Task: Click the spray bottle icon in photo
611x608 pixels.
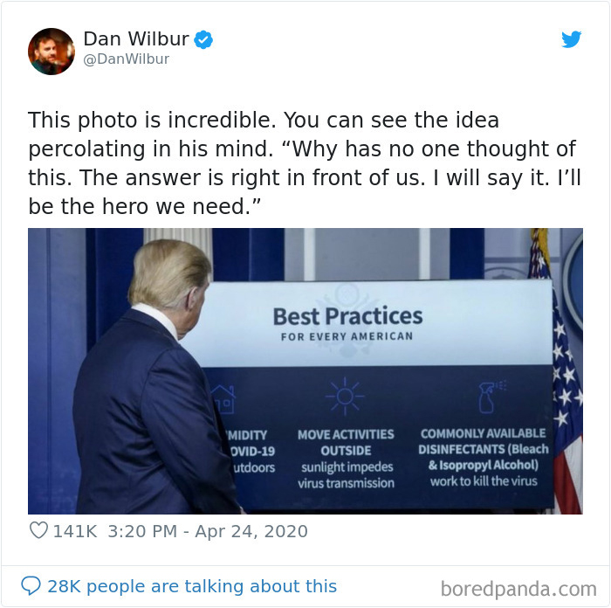Action: [x=490, y=397]
